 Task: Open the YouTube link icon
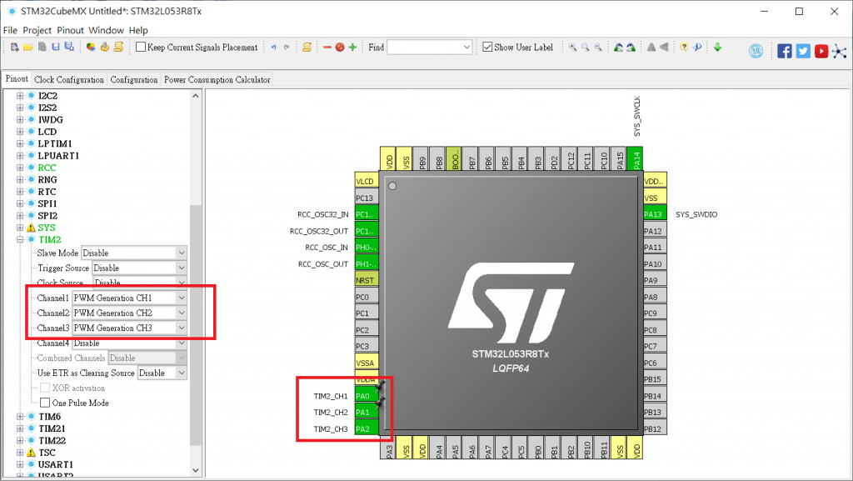click(821, 51)
